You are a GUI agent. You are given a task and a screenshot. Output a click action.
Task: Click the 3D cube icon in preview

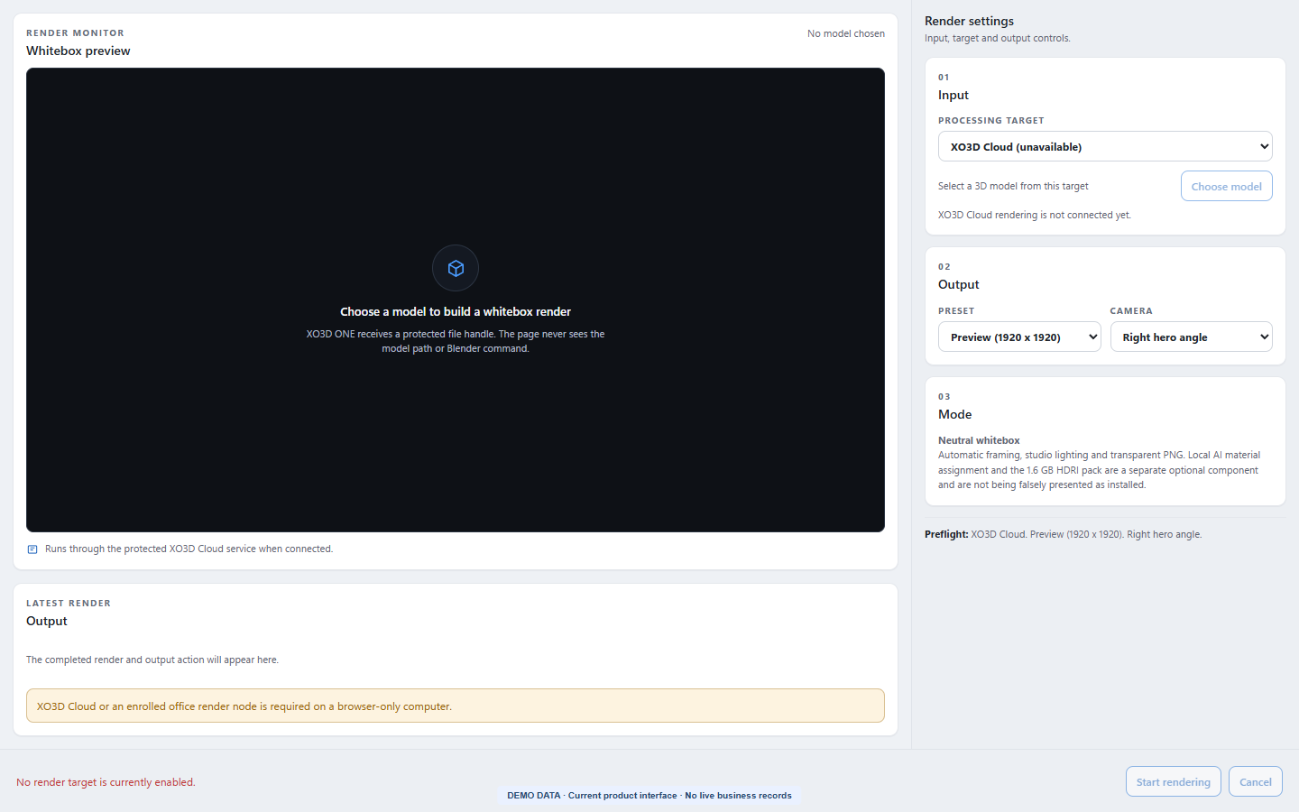point(456,268)
